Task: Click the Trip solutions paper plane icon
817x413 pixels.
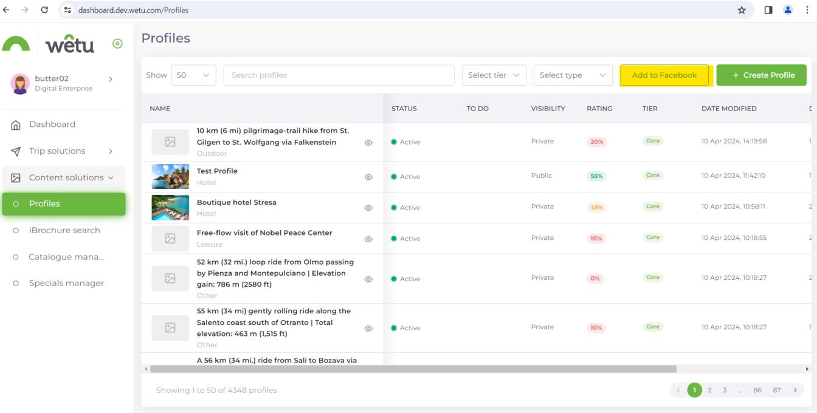Action: tap(16, 151)
